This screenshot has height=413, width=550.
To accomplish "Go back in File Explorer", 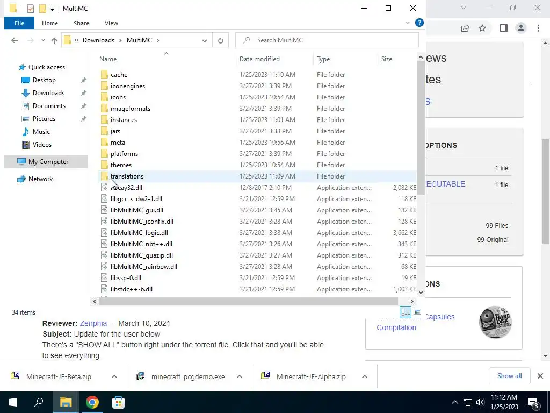I will point(15,40).
